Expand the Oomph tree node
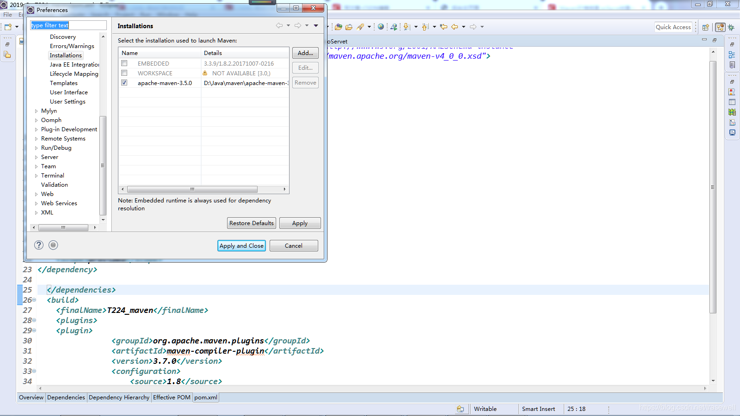This screenshot has width=740, height=416. tap(36, 120)
